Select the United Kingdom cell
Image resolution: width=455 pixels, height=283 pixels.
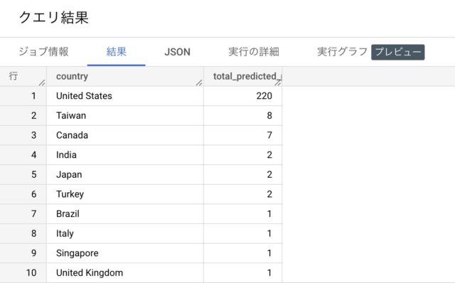(125, 273)
